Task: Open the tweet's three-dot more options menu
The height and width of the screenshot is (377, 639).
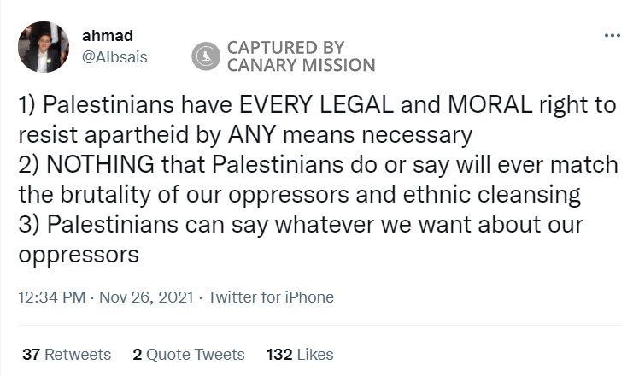Action: point(612,36)
